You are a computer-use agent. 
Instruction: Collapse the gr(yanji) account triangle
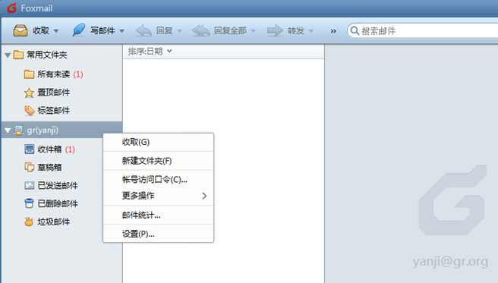coord(8,130)
